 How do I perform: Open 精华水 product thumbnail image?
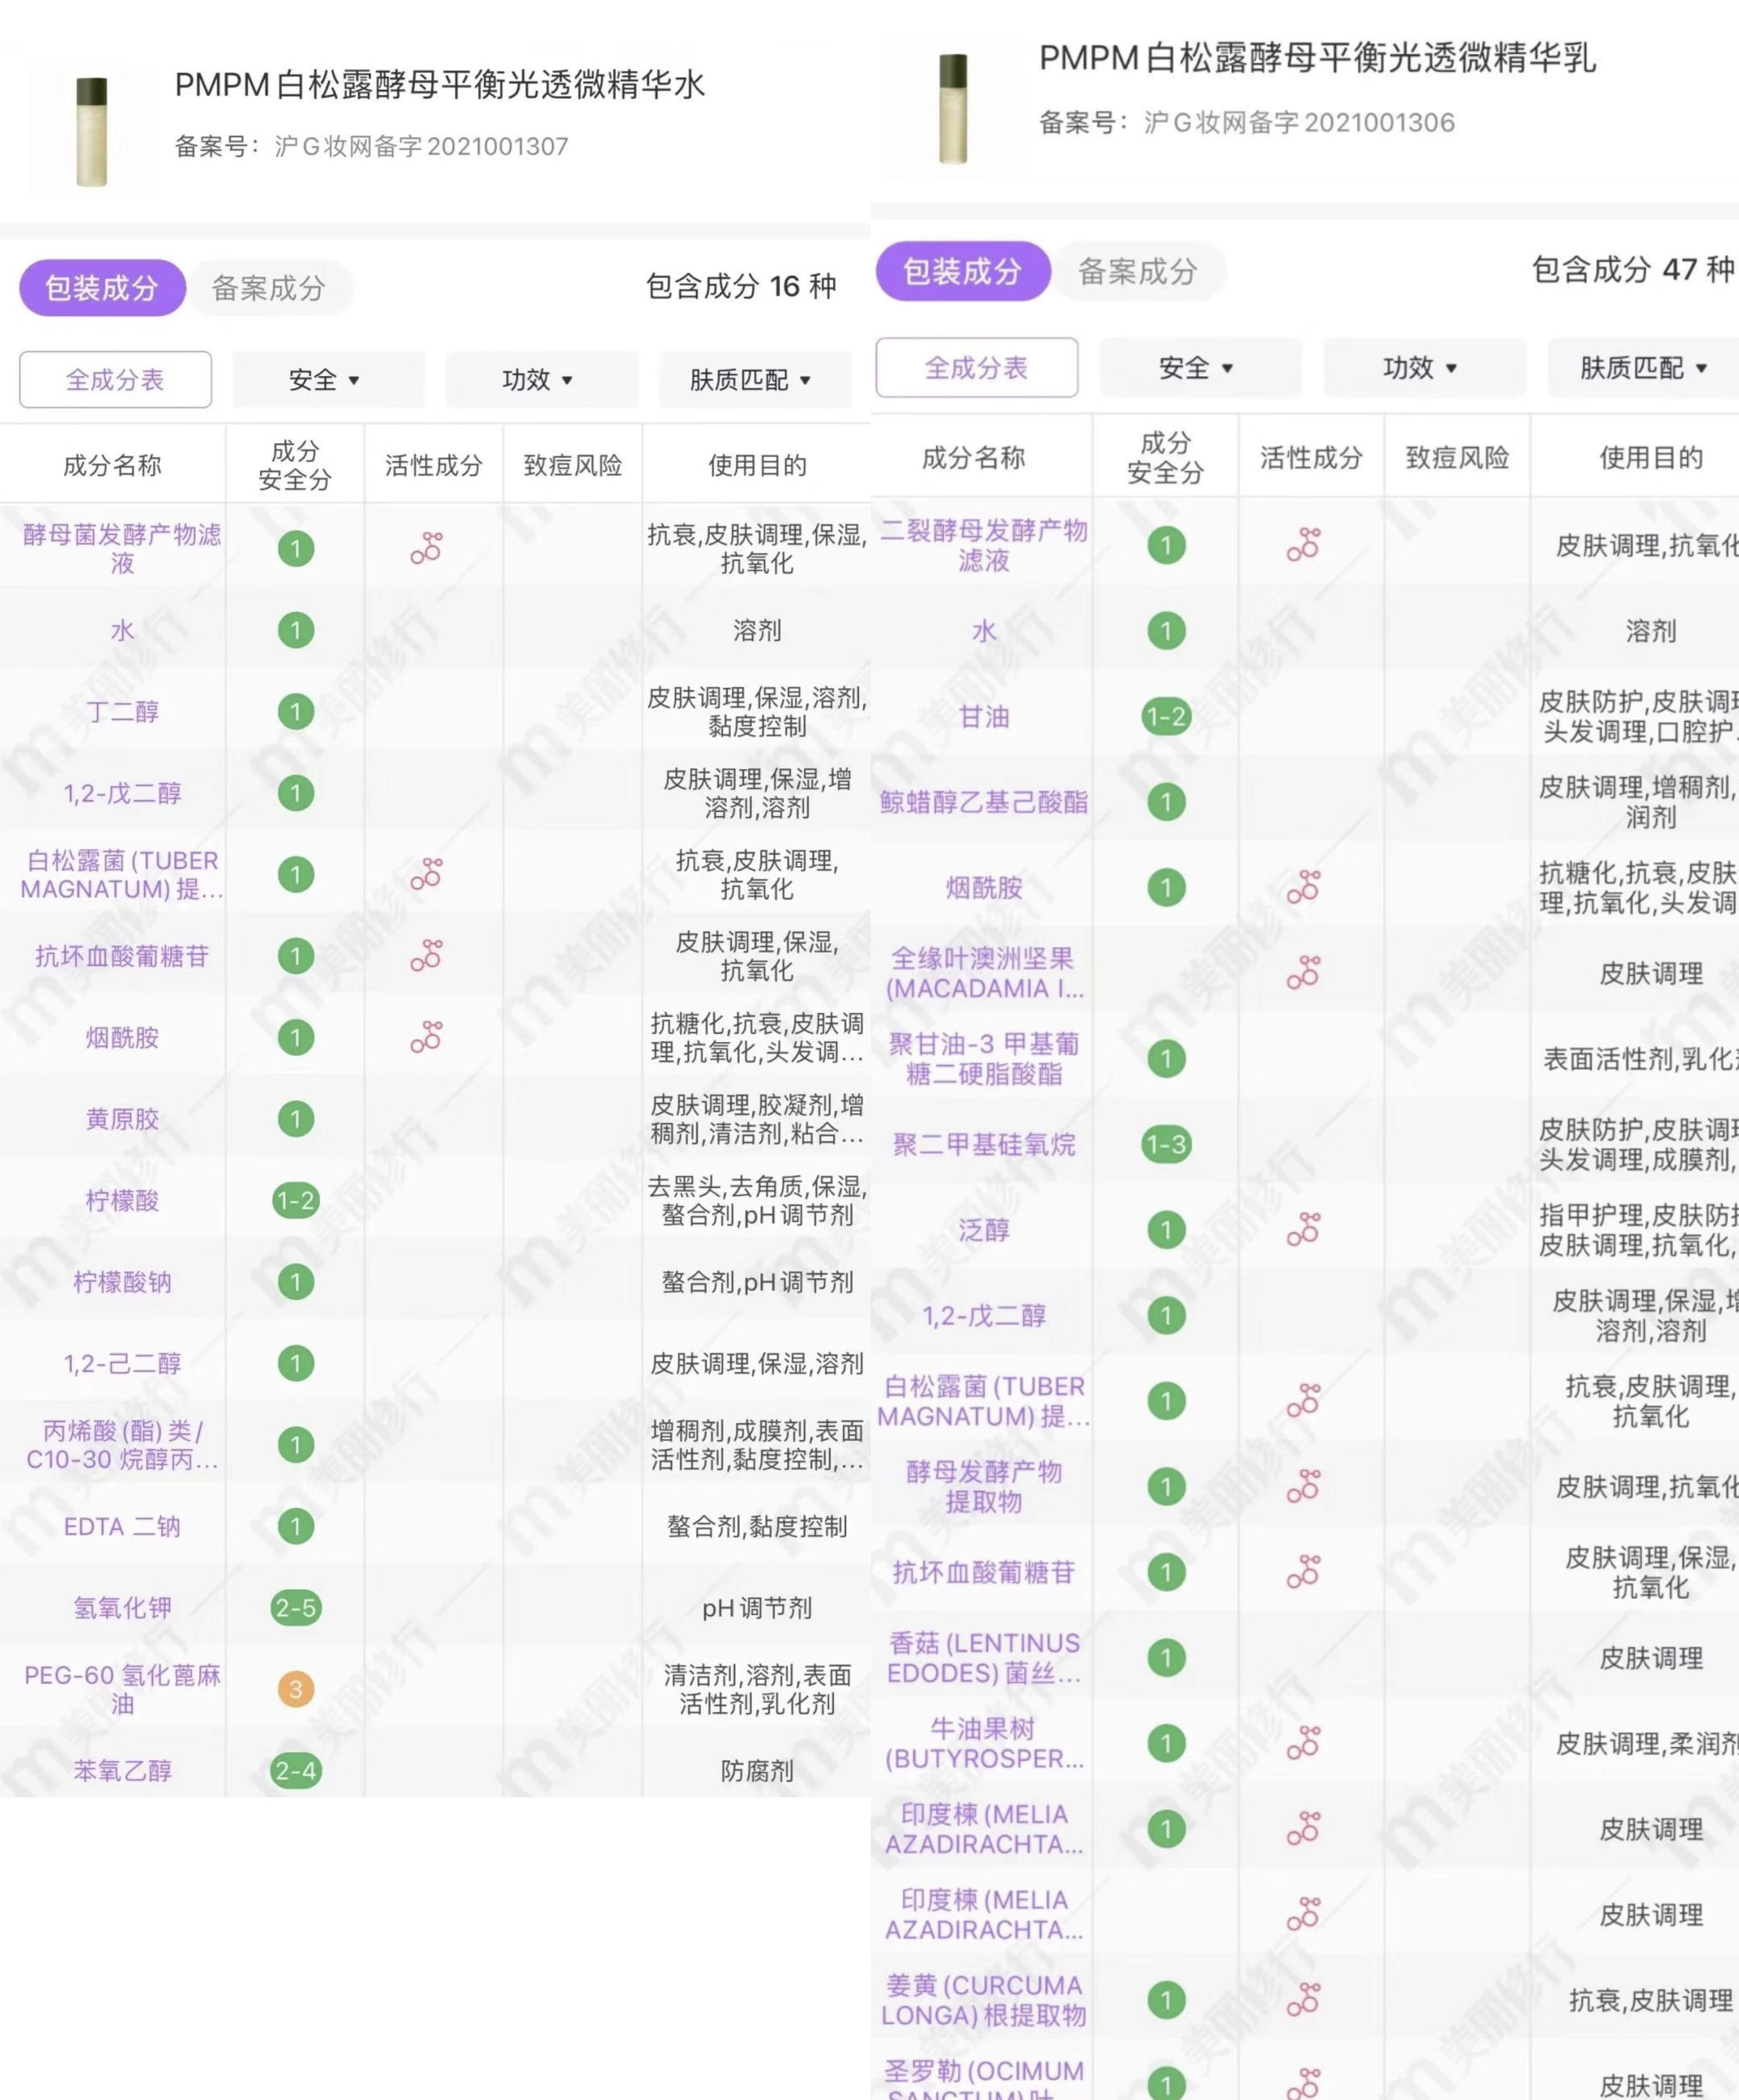[x=92, y=131]
